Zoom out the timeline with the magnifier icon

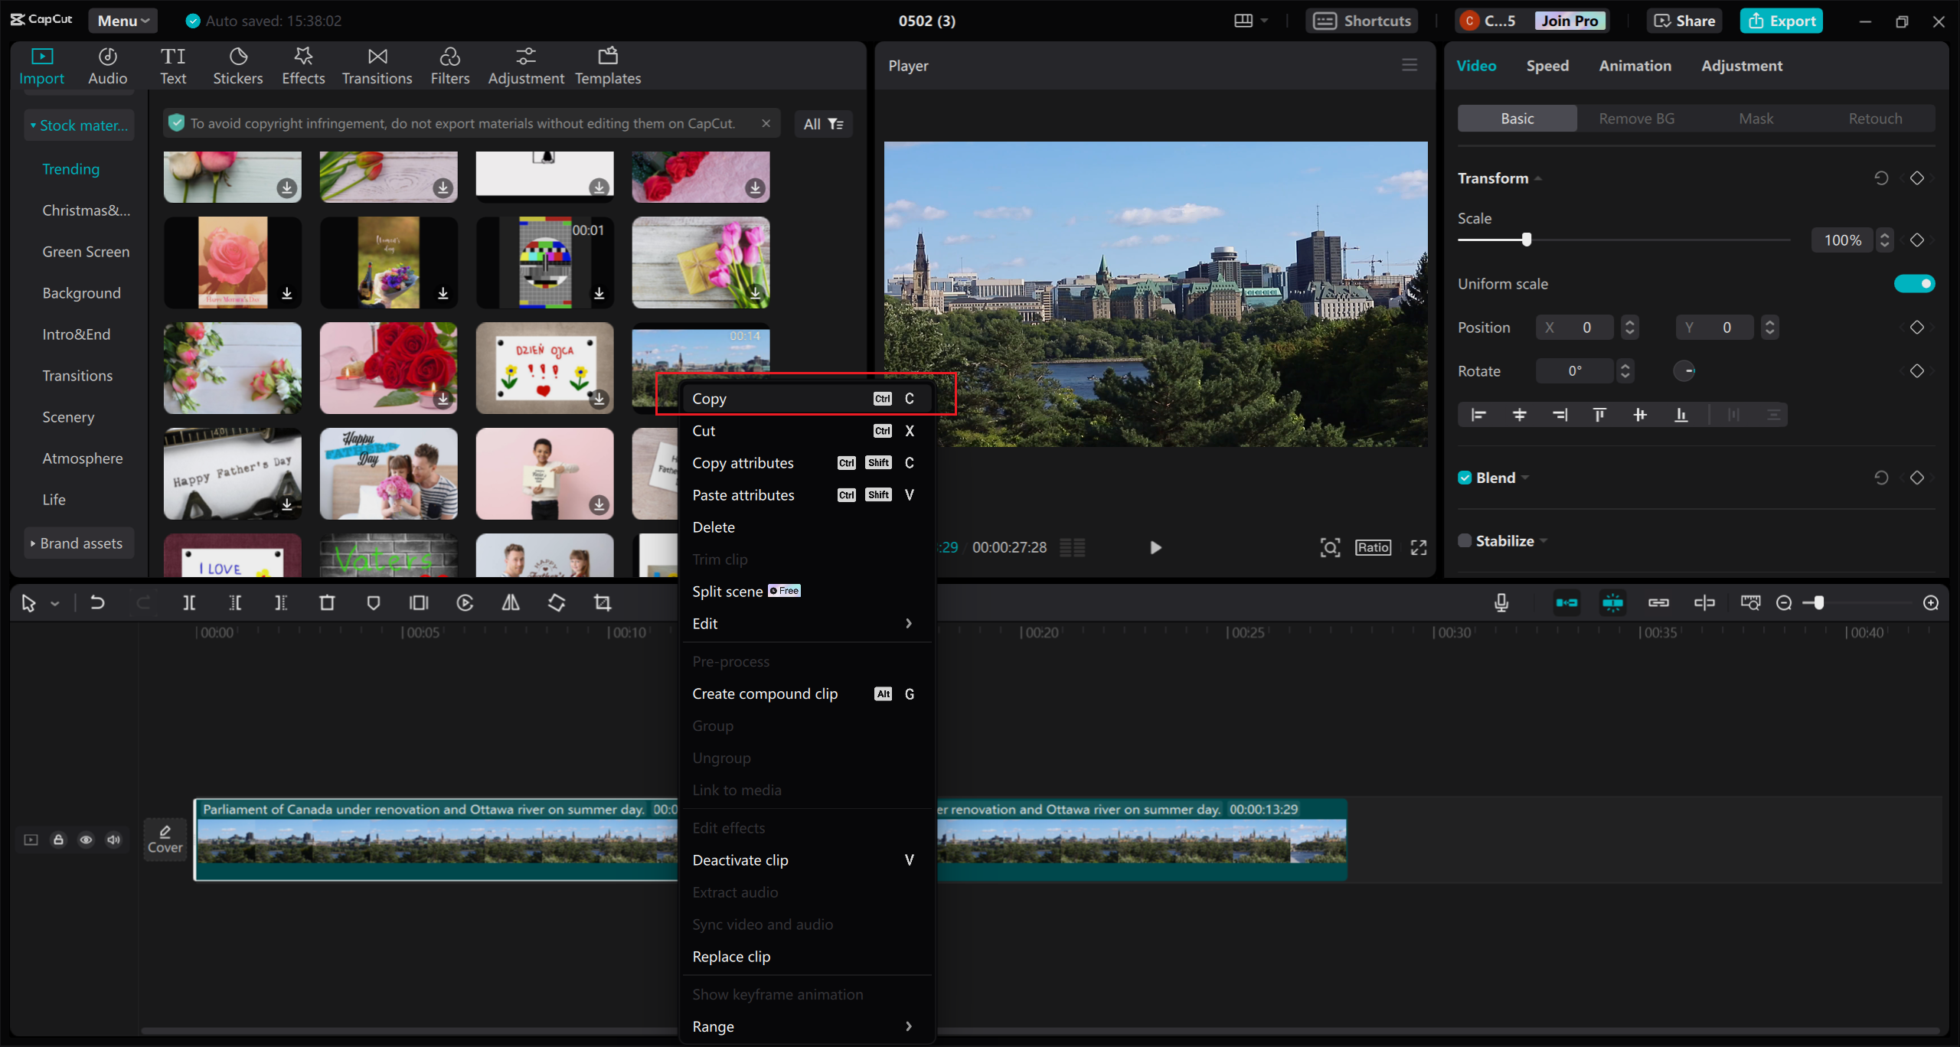click(1785, 602)
